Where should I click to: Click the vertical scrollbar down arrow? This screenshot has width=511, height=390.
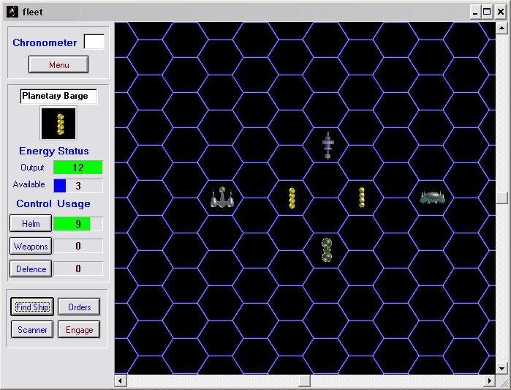tap(501, 369)
